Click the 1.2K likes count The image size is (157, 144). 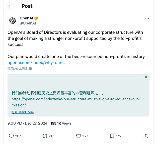[x=86, y=136]
